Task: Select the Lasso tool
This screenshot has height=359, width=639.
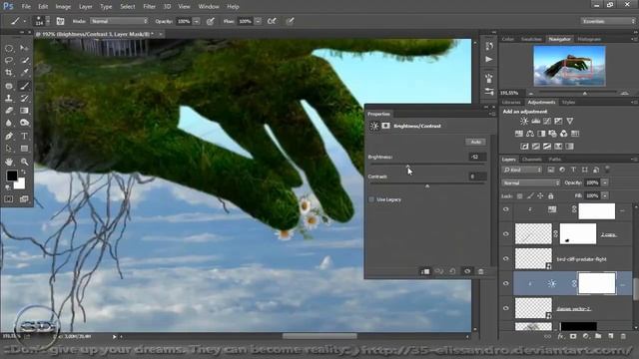Action: coord(9,61)
